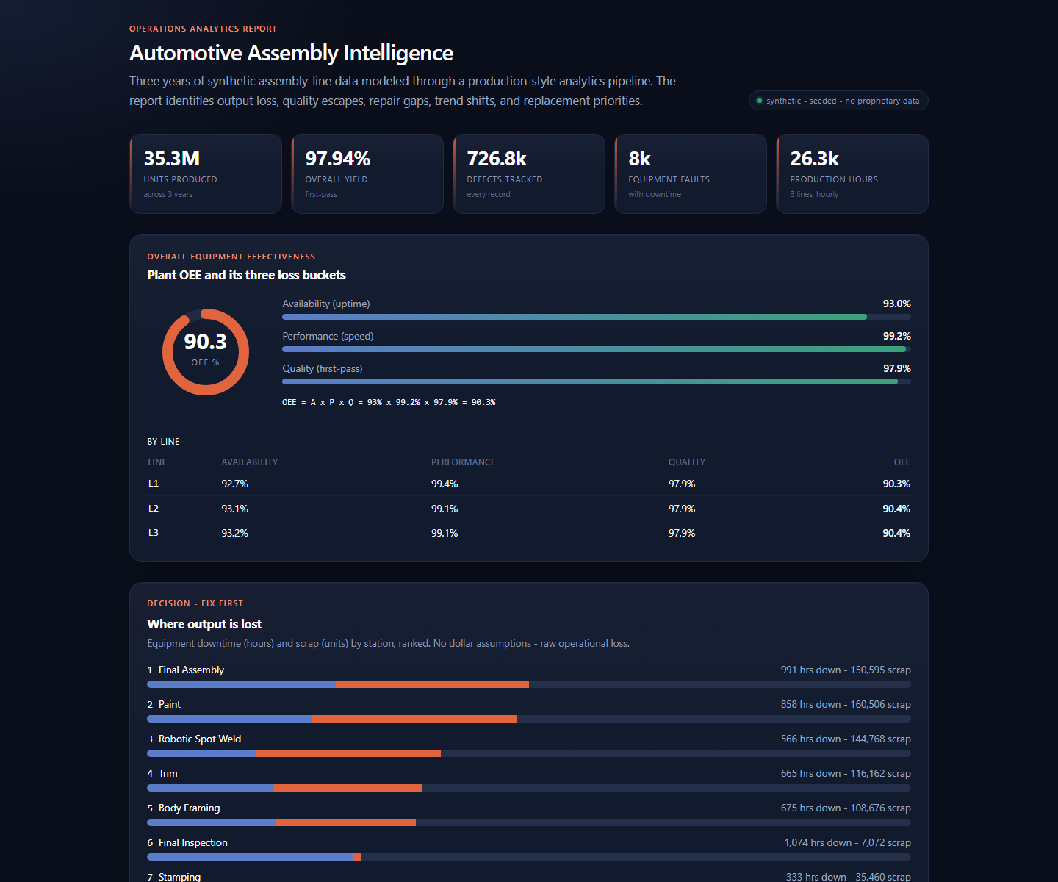Click the Body Framing station label
The width and height of the screenshot is (1058, 882).
pyautogui.click(x=190, y=808)
